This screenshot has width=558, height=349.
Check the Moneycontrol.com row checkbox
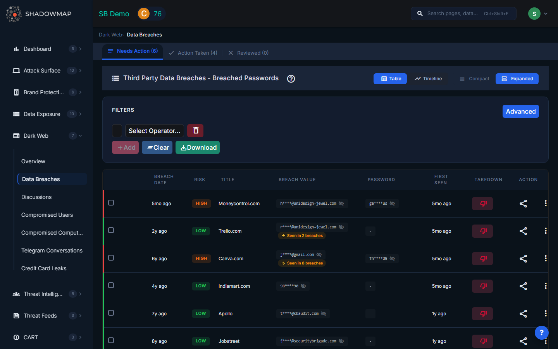point(111,203)
